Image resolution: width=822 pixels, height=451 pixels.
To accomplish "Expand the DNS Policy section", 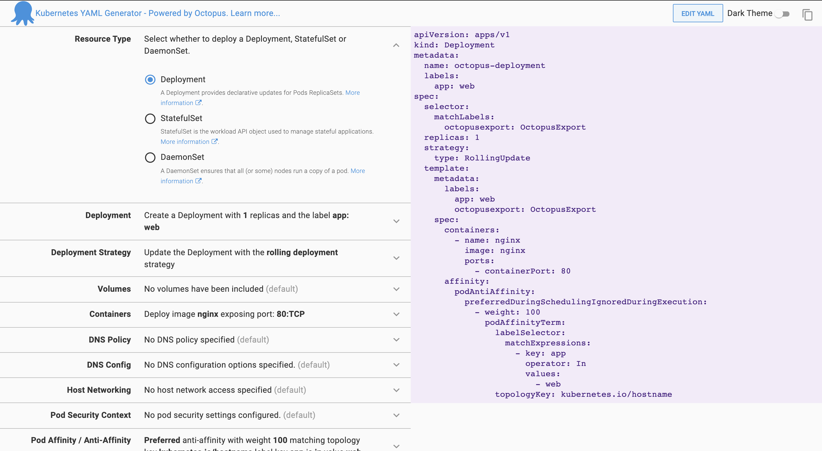I will (396, 340).
